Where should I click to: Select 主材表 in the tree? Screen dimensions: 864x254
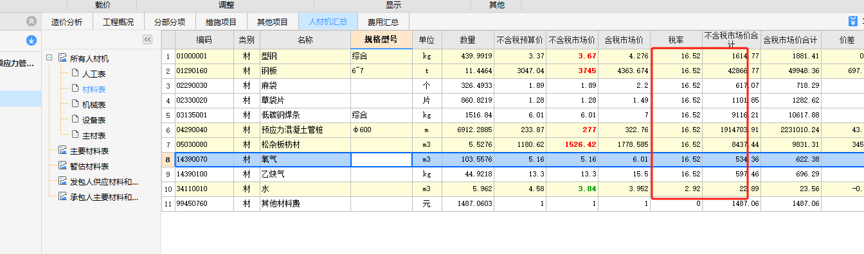coord(94,135)
